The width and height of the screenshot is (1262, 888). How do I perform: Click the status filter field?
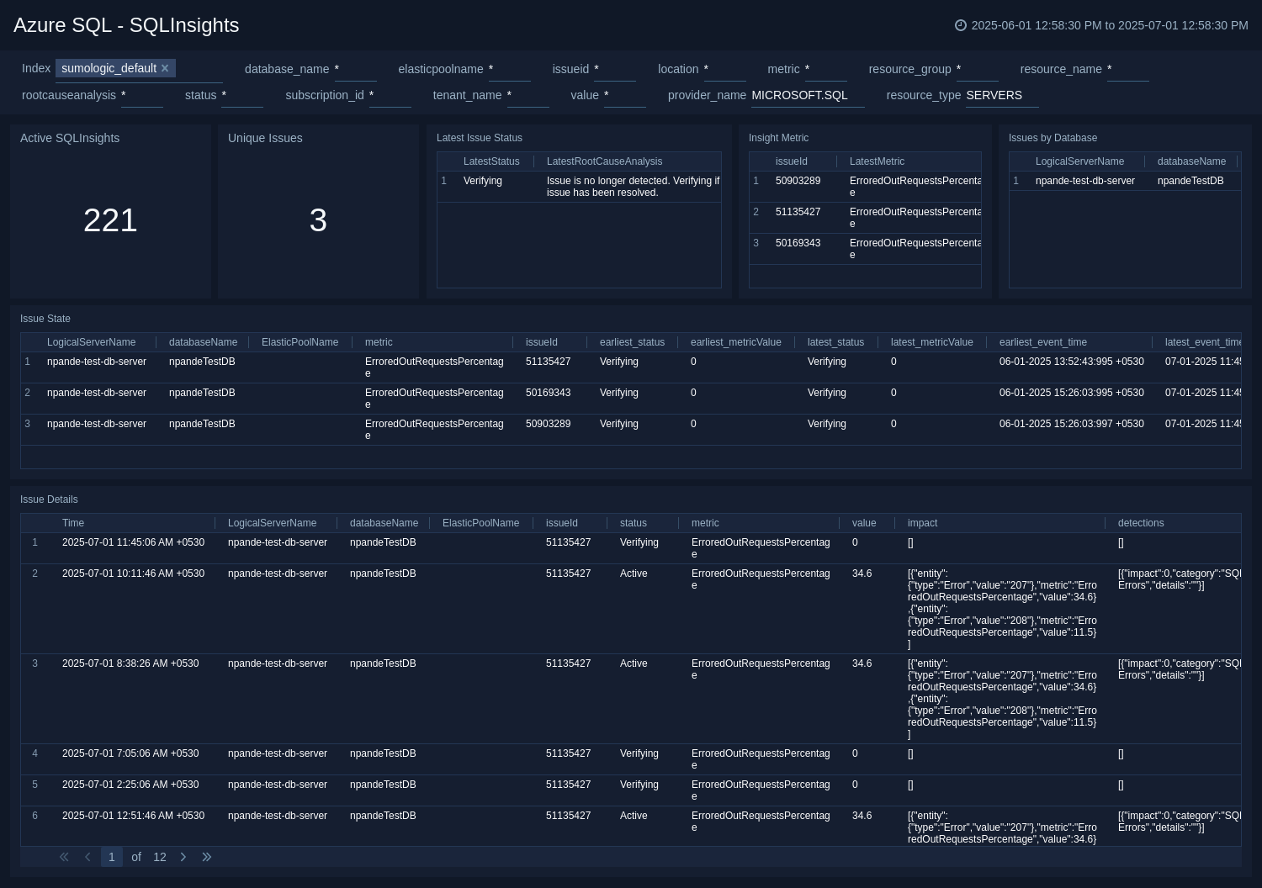(x=242, y=95)
